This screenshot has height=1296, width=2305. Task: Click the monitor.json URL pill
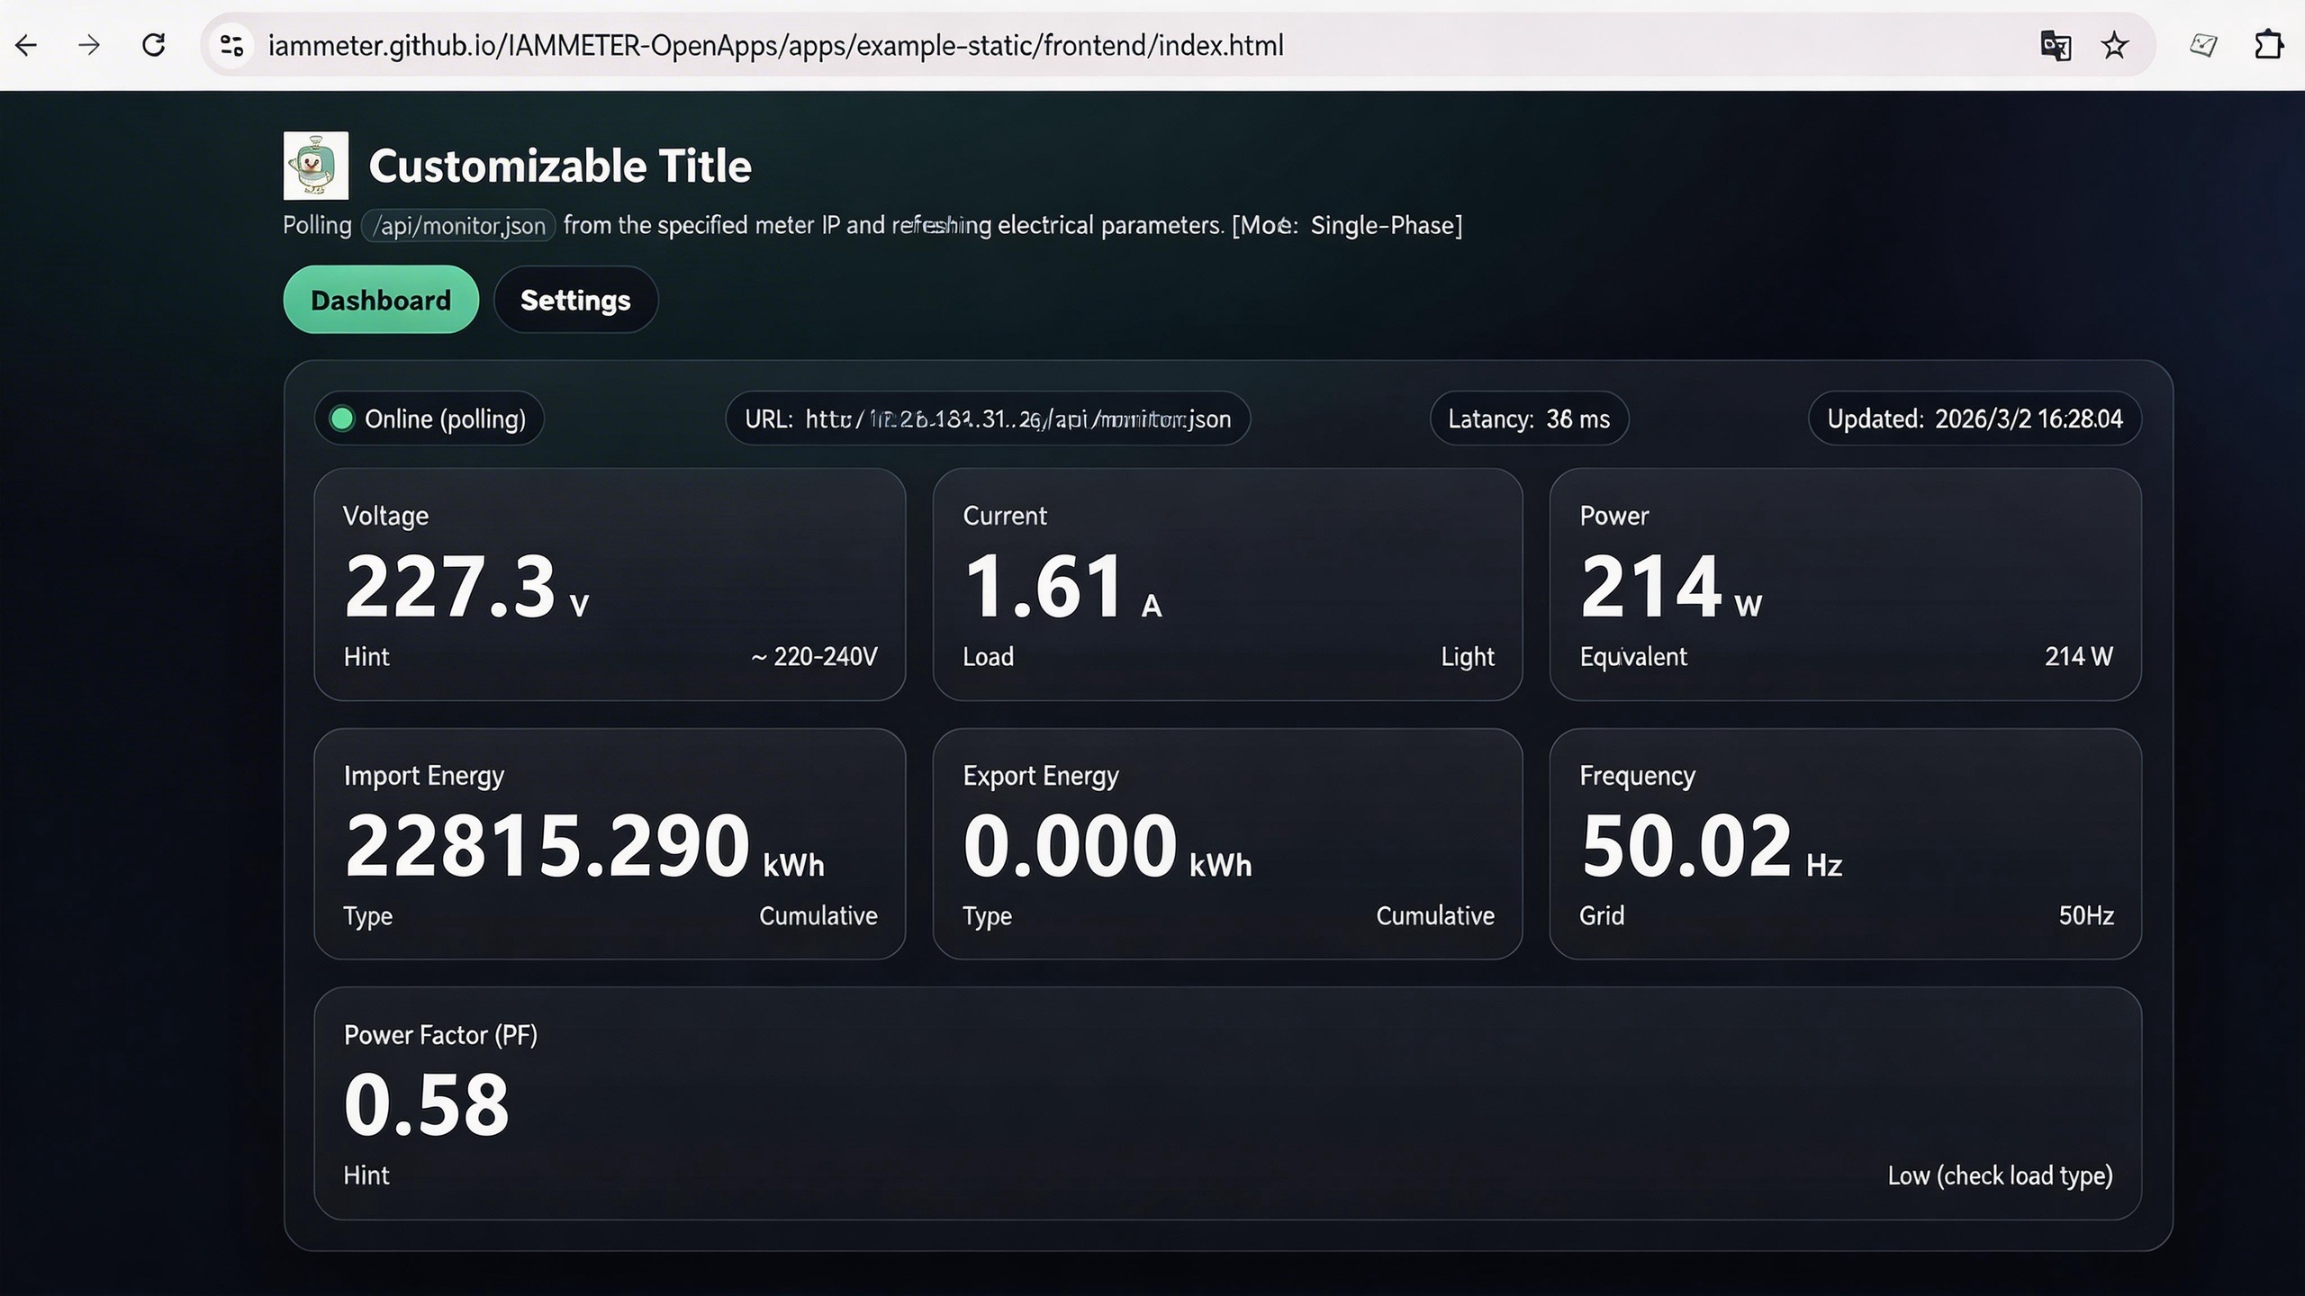pos(988,418)
